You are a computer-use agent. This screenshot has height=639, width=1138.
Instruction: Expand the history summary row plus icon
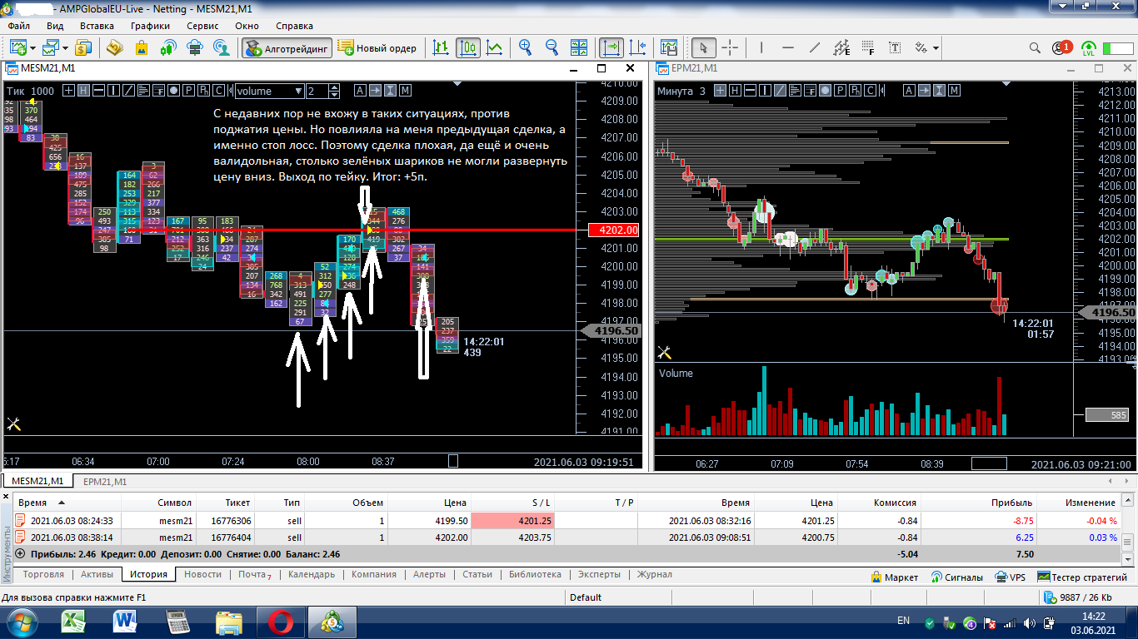[x=20, y=553]
